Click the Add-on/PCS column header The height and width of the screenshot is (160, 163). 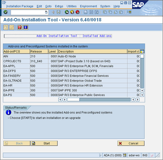coord(16,51)
